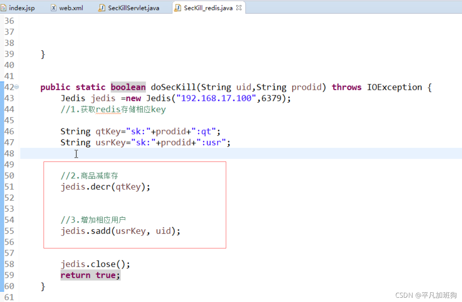Click the ":qt" string literal

(x=204, y=132)
